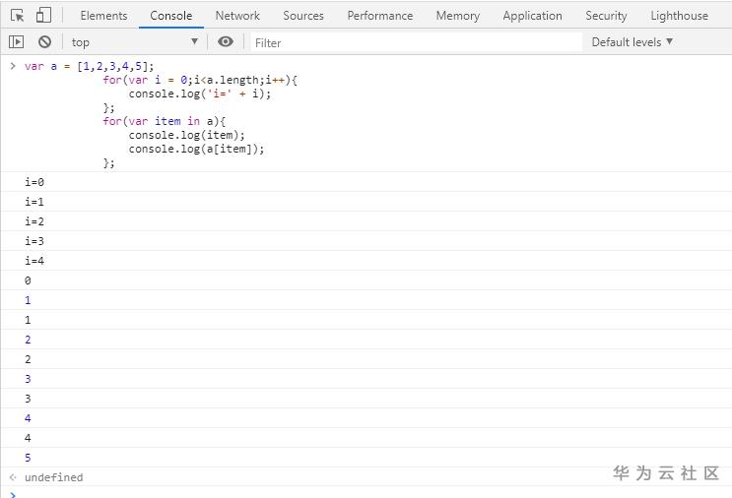The height and width of the screenshot is (498, 732).
Task: Open the Lighthouse tab
Action: (x=679, y=16)
